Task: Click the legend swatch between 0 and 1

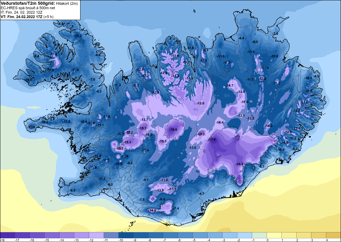Action: (274, 235)
